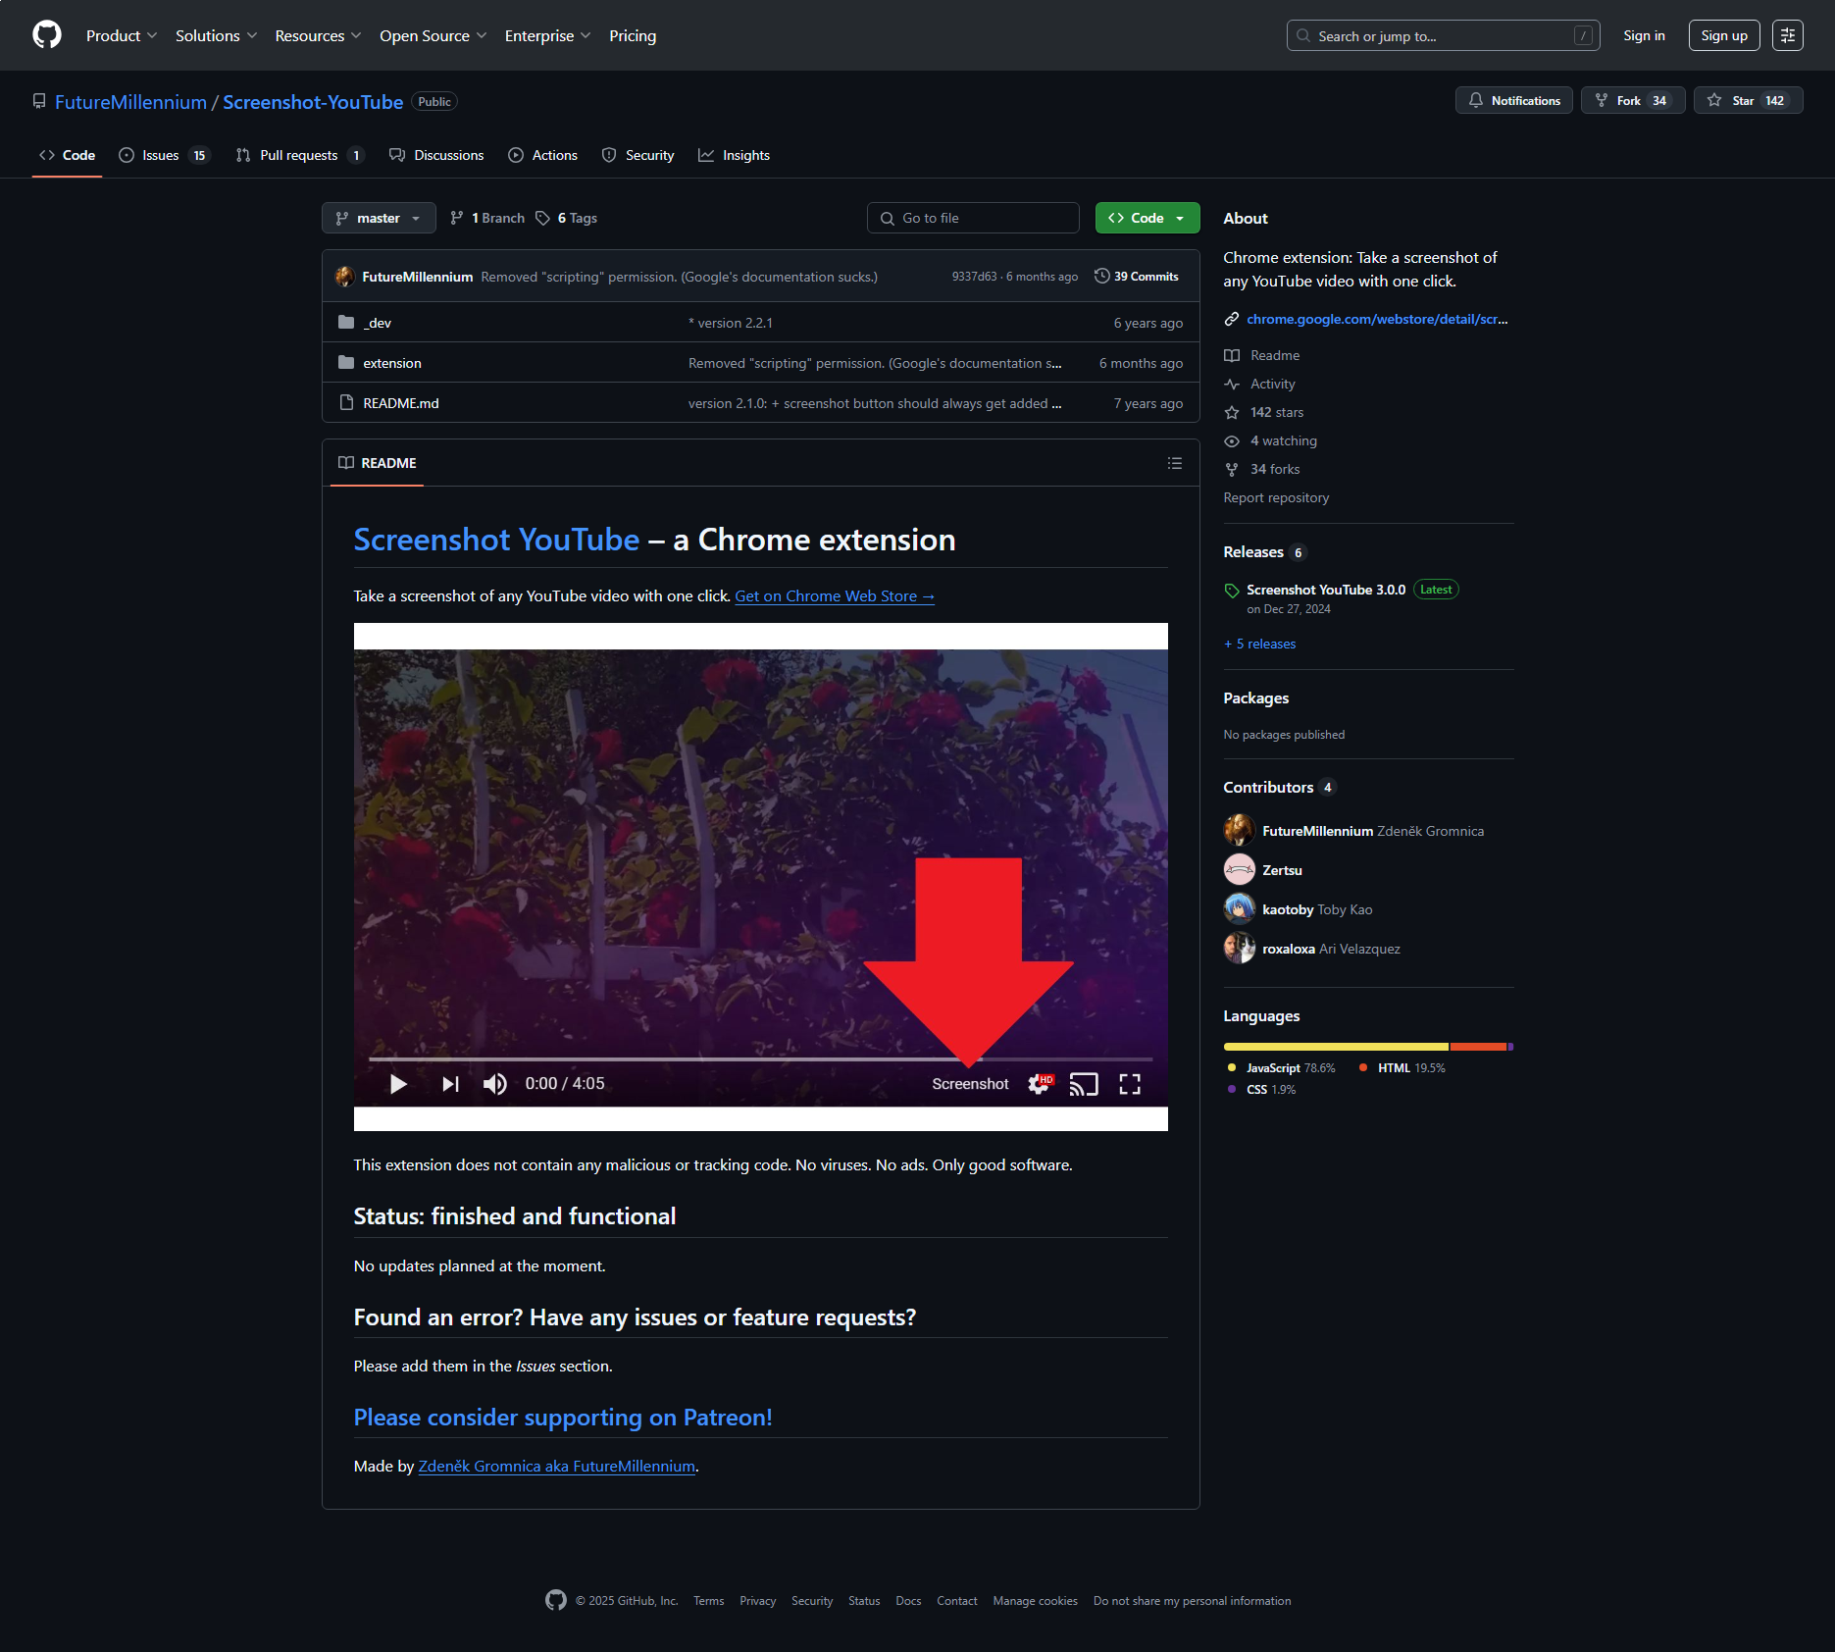1835x1652 pixels.
Task: Open the Terms footer link
Action: (708, 1601)
